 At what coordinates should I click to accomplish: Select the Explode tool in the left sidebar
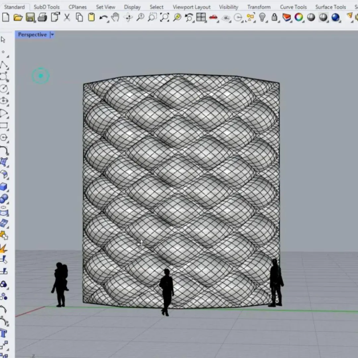(x=4, y=248)
